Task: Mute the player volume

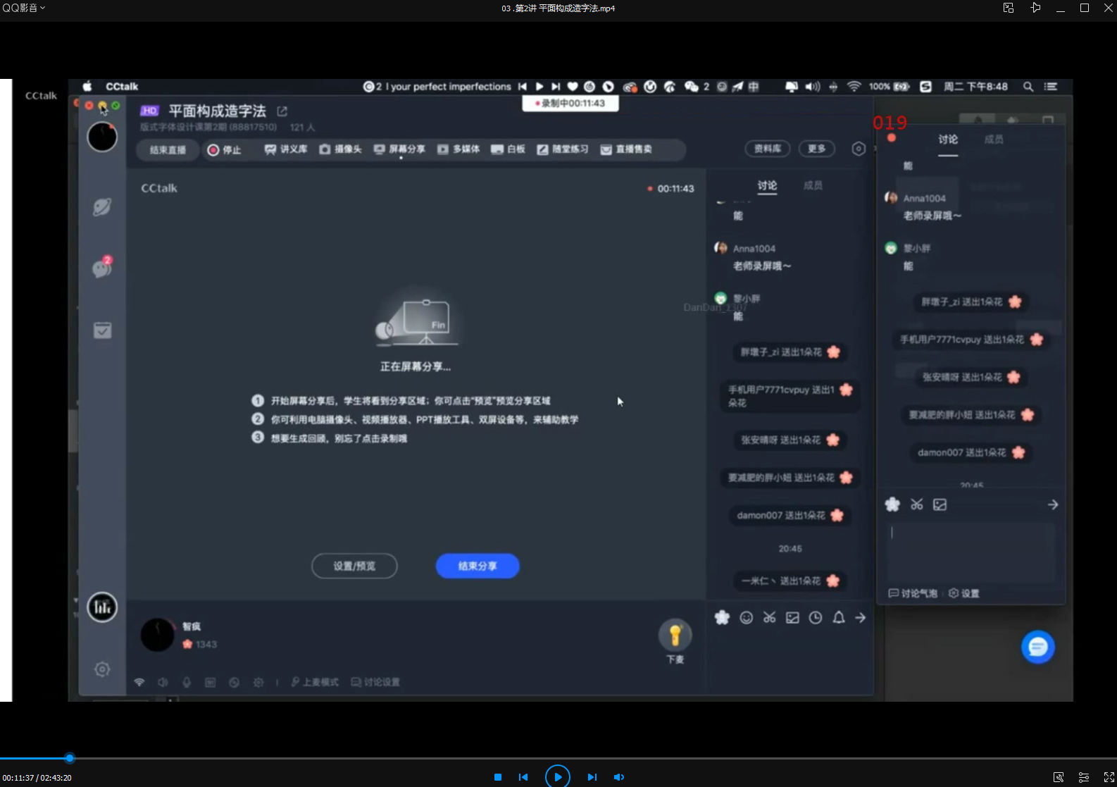Action: tap(618, 777)
